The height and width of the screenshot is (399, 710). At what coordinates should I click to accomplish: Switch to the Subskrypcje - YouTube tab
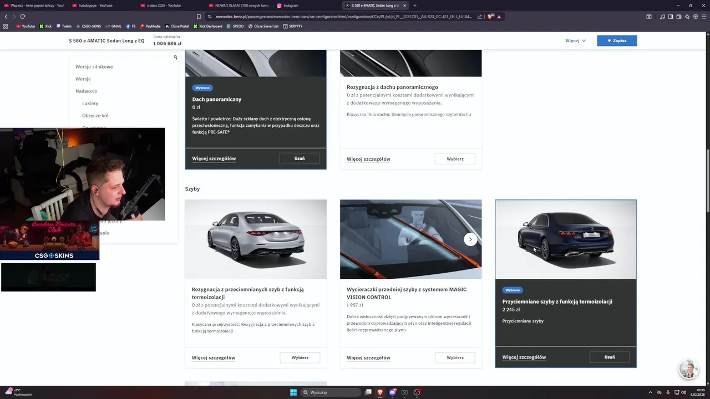[x=100, y=6]
